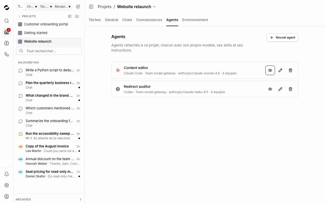Open the home icon with the red badge
The width and height of the screenshot is (325, 203).
[7, 32]
